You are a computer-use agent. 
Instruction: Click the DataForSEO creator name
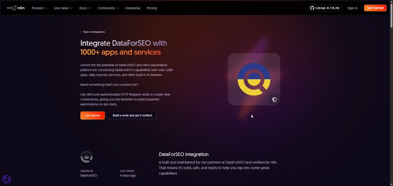click(88, 176)
